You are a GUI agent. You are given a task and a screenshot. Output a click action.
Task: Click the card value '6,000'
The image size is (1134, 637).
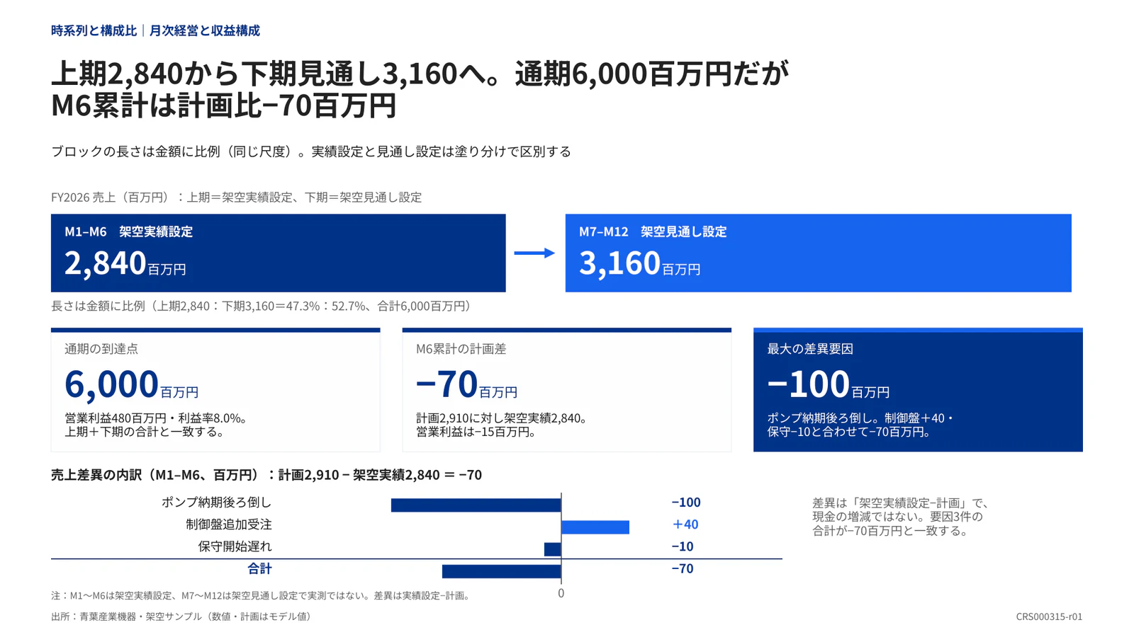(111, 384)
